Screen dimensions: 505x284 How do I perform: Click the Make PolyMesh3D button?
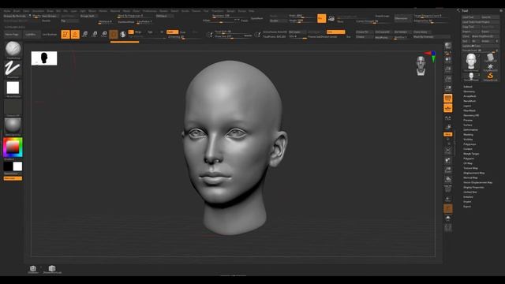coord(485,36)
